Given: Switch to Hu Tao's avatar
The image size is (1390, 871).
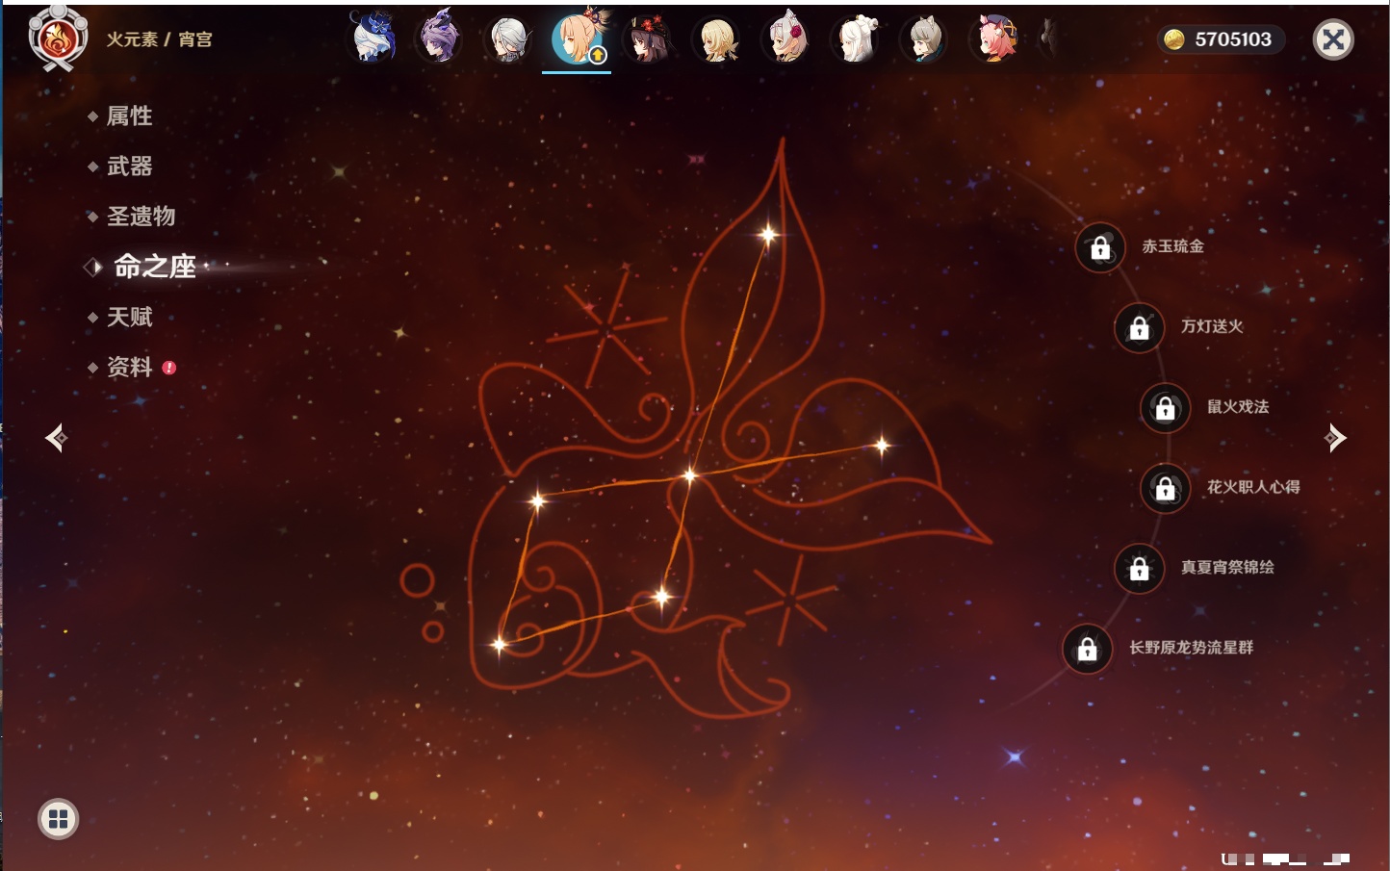Looking at the screenshot, I should [648, 39].
